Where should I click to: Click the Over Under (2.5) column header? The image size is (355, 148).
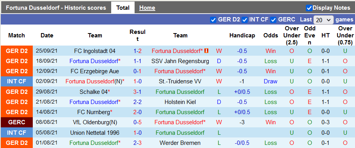[x=292, y=35]
